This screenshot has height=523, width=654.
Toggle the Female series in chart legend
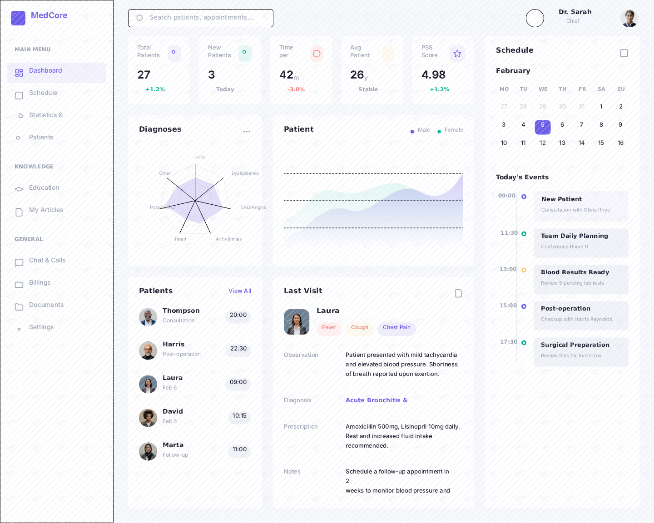450,130
